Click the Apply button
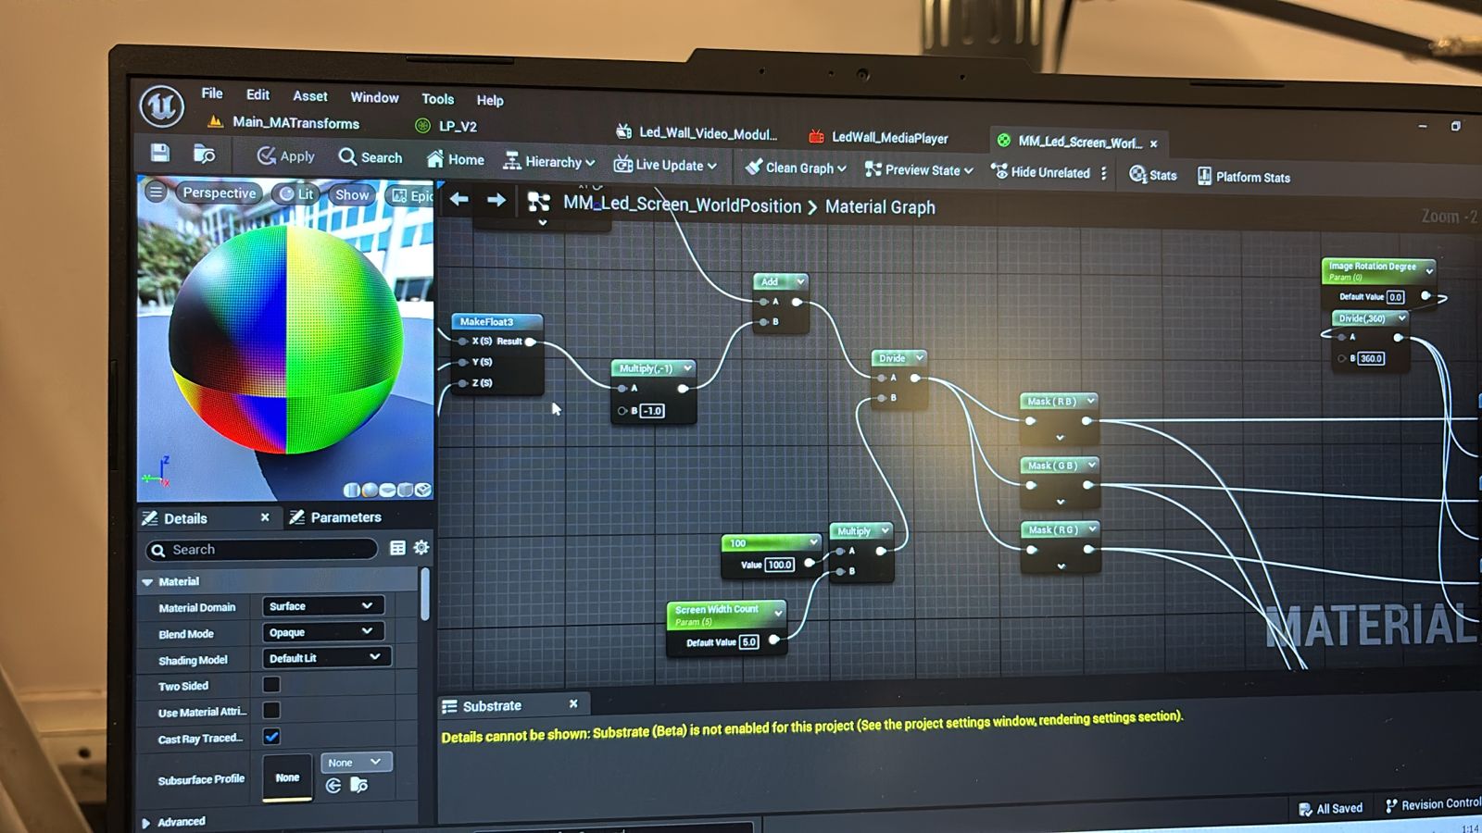 pos(285,156)
